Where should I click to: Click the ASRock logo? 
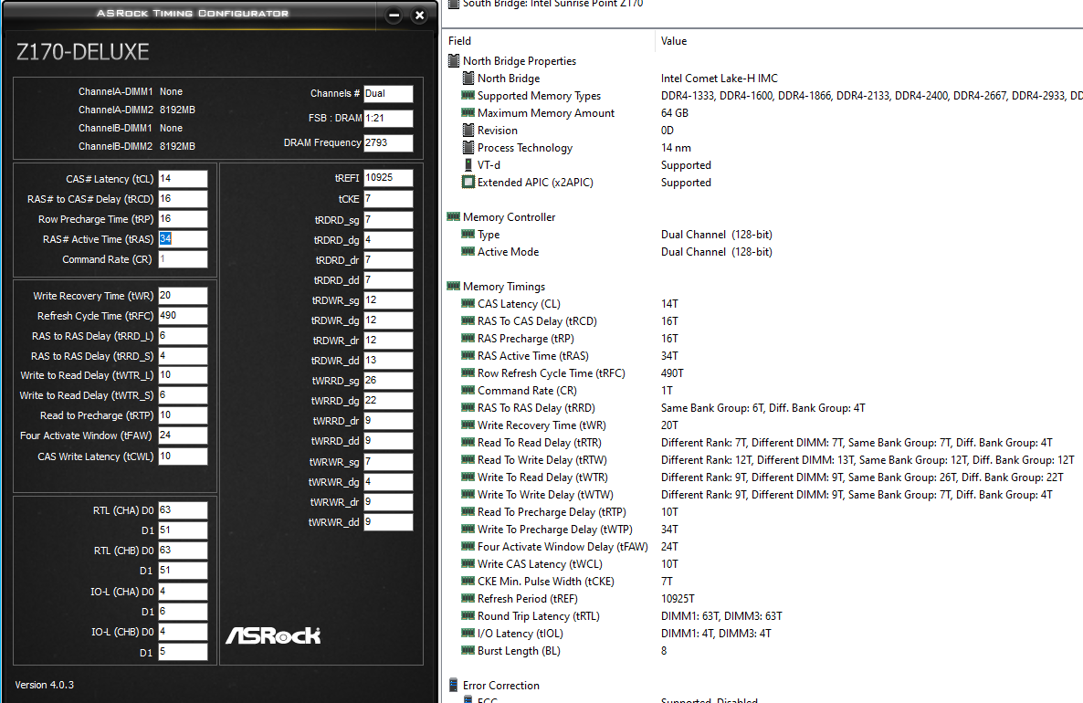pos(274,635)
